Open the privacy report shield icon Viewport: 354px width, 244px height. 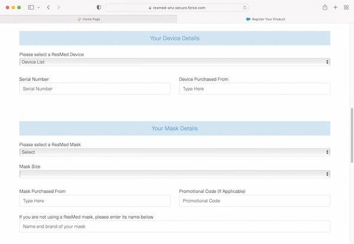(99, 8)
